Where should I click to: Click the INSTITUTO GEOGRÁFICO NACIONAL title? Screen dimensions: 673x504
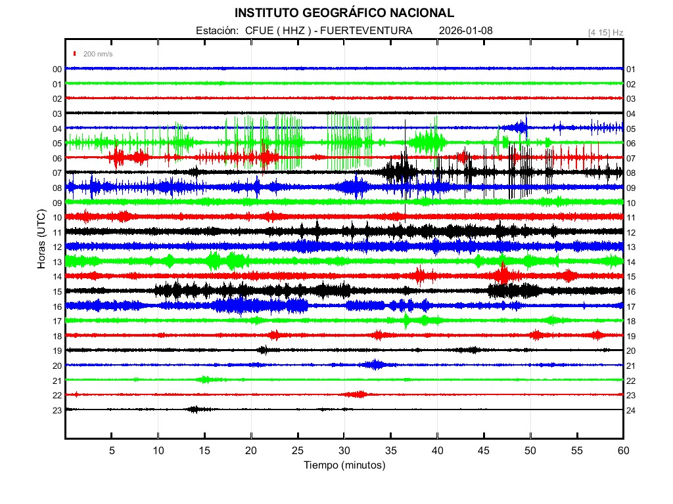click(x=344, y=12)
